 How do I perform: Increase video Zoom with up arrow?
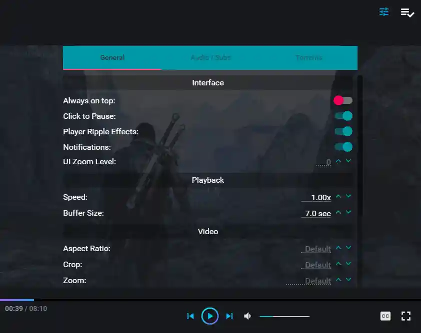pos(338,280)
